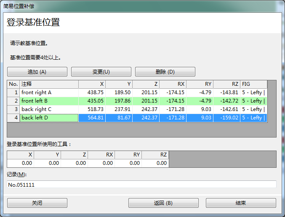Click the 'back left D' comment cell
Image resolution: width=285 pixels, height=217 pixels.
click(x=49, y=118)
